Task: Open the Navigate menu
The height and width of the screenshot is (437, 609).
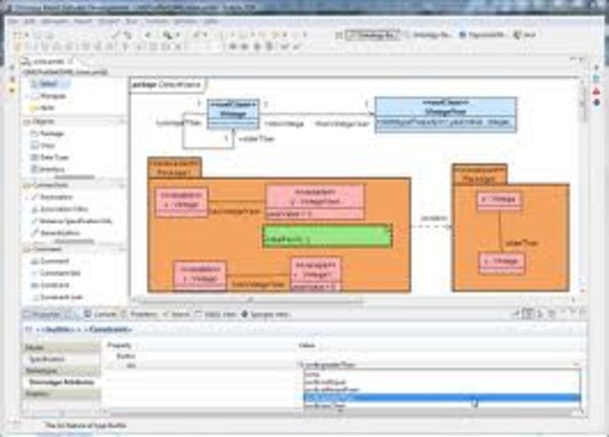Action: pos(54,21)
